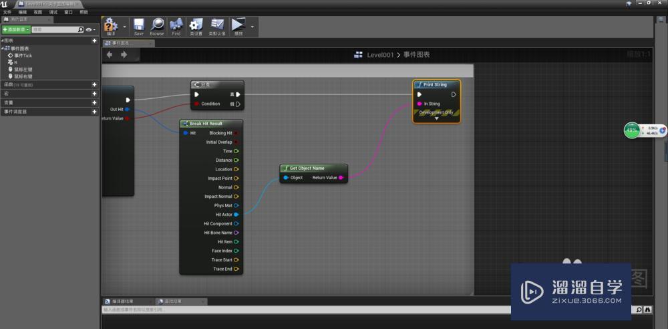Viewport: 668px width, 329px height.
Task: Add a new function with 函数 plus button
Action: (95, 84)
